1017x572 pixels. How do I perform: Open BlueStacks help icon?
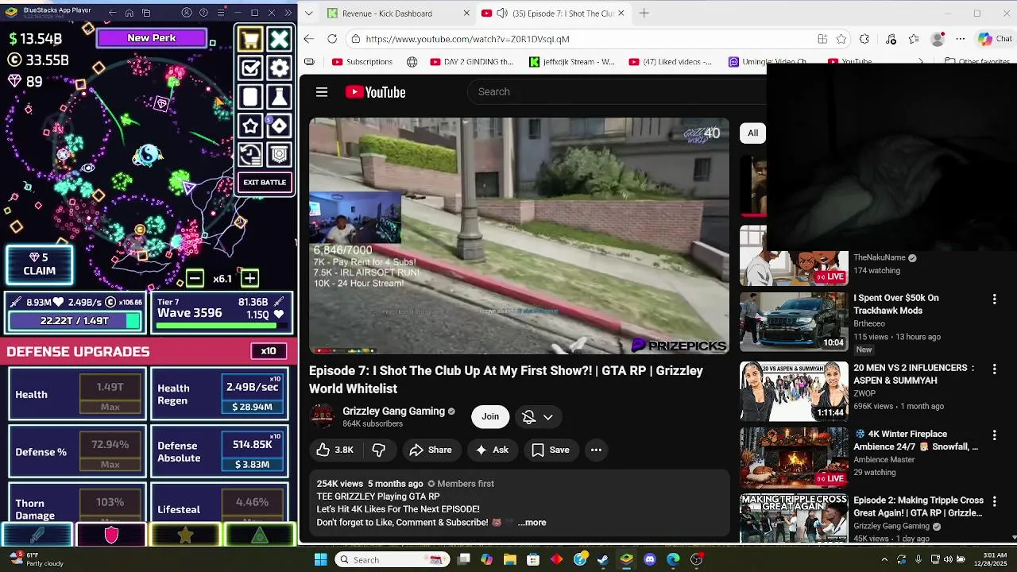(203, 13)
